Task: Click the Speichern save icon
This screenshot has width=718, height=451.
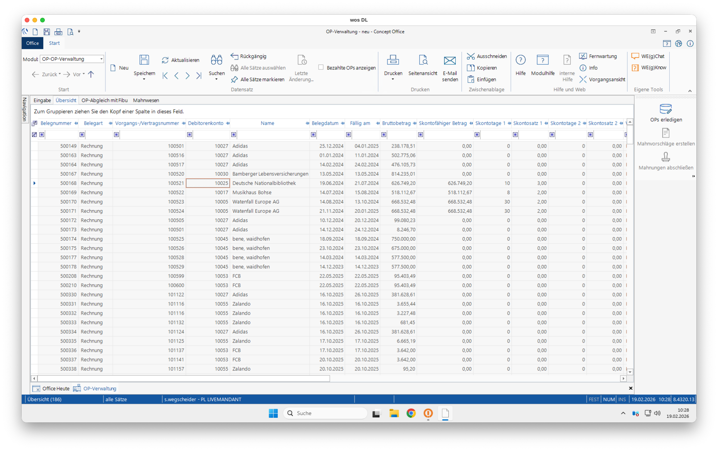Action: (144, 60)
